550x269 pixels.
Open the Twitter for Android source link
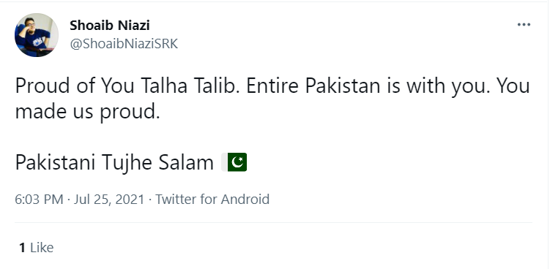tap(212, 200)
